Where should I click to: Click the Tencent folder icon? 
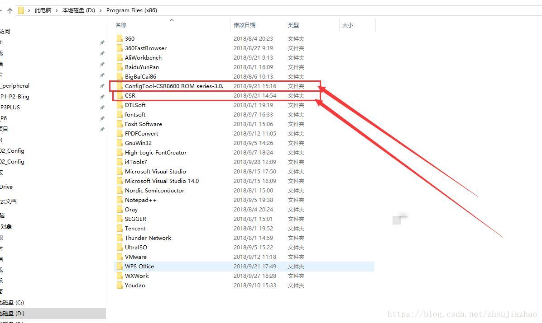coord(120,228)
